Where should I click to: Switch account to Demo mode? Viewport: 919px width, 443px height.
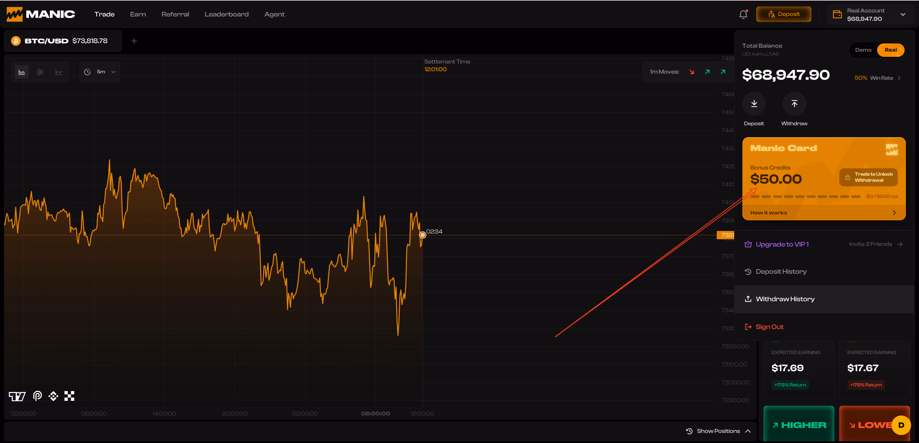tap(863, 50)
